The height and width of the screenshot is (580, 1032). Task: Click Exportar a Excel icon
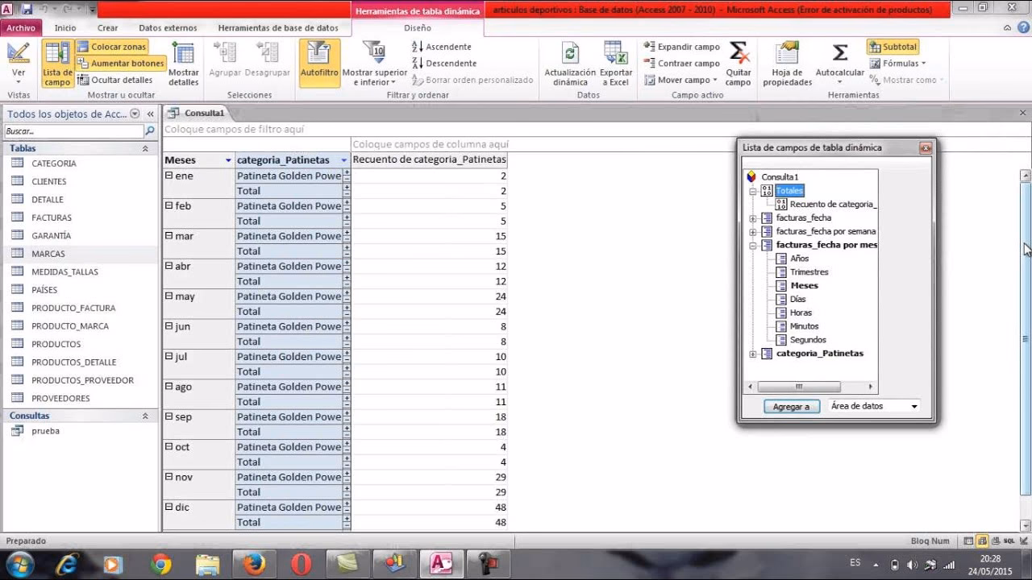pyautogui.click(x=616, y=55)
